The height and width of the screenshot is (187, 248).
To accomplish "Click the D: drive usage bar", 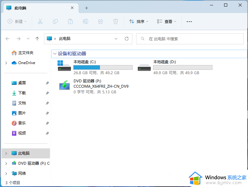I will [183, 67].
